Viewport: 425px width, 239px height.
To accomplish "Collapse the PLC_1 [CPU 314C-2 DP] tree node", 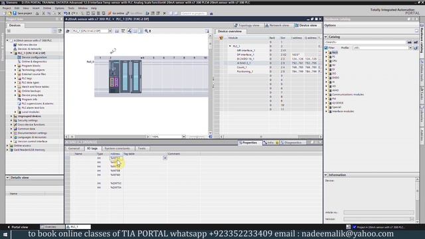I will [11, 53].
